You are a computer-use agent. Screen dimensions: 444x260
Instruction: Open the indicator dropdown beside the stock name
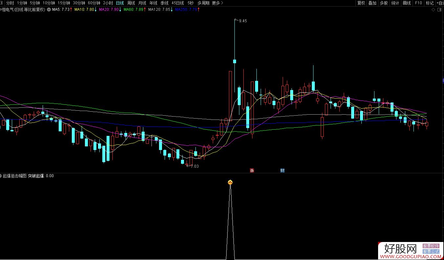tap(49, 9)
